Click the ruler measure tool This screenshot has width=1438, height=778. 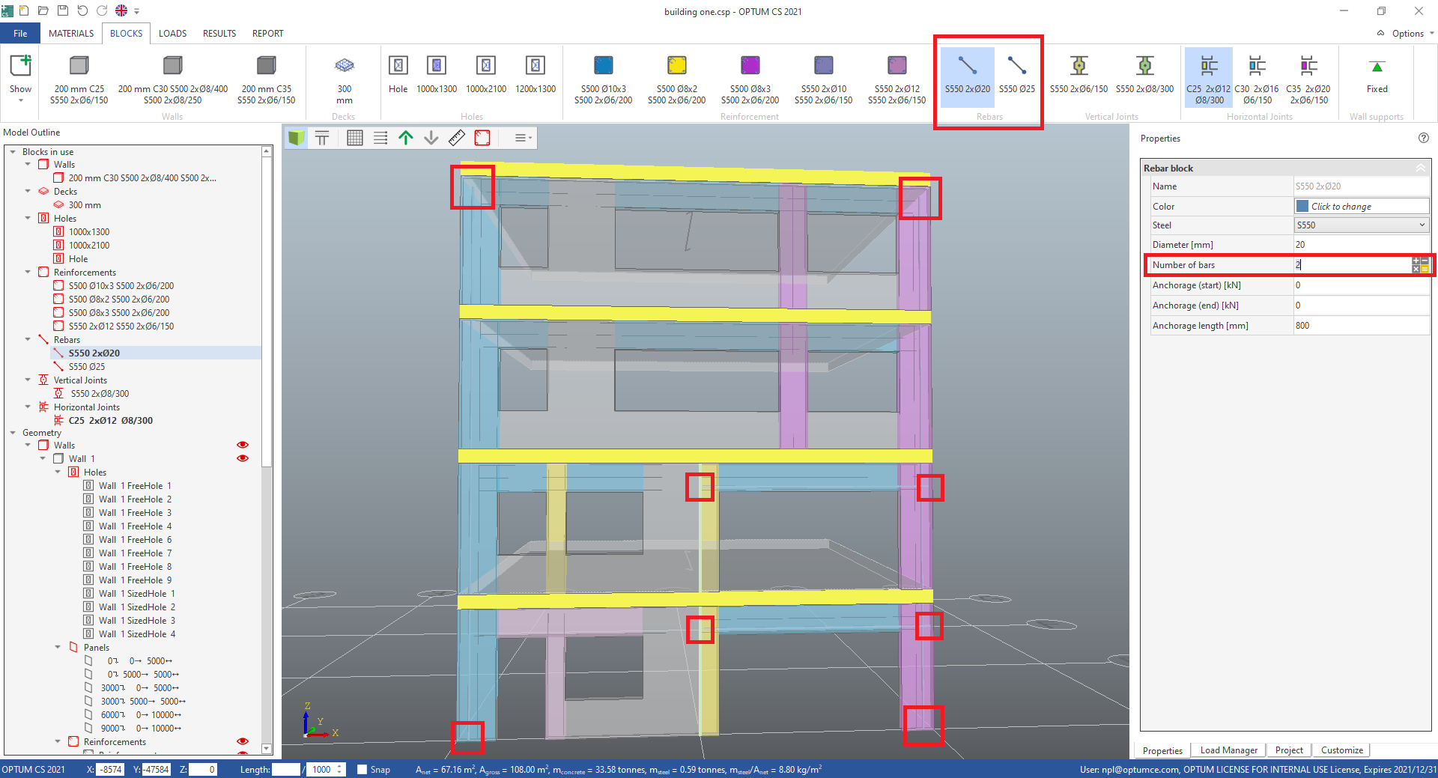pyautogui.click(x=457, y=138)
